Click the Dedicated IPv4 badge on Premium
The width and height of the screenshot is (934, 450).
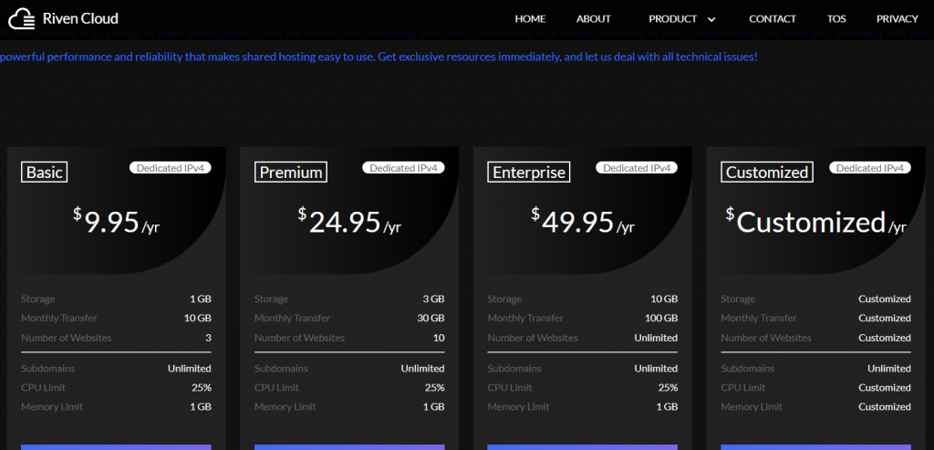[x=403, y=168]
